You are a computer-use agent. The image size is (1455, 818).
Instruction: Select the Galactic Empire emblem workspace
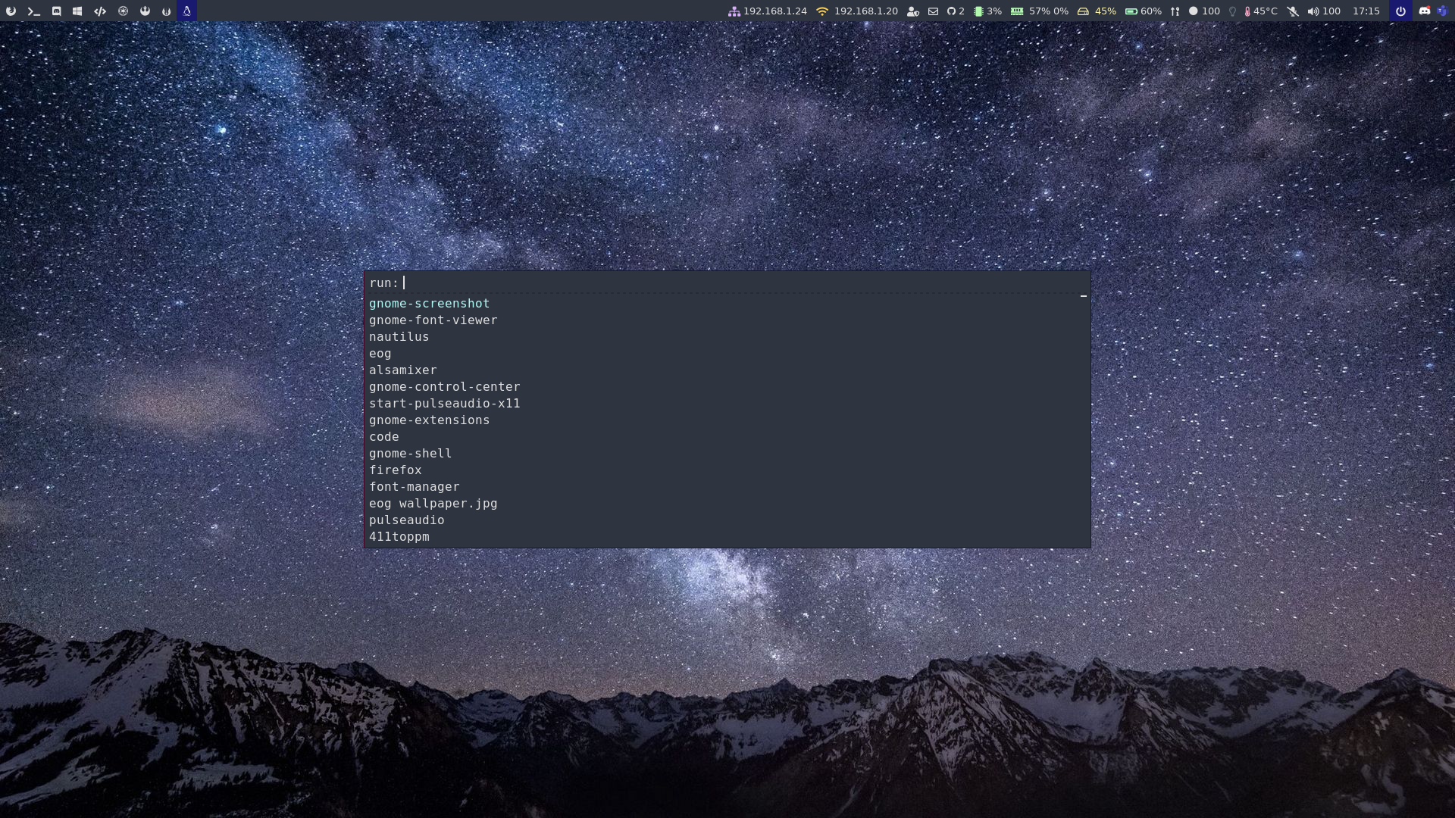pos(123,11)
